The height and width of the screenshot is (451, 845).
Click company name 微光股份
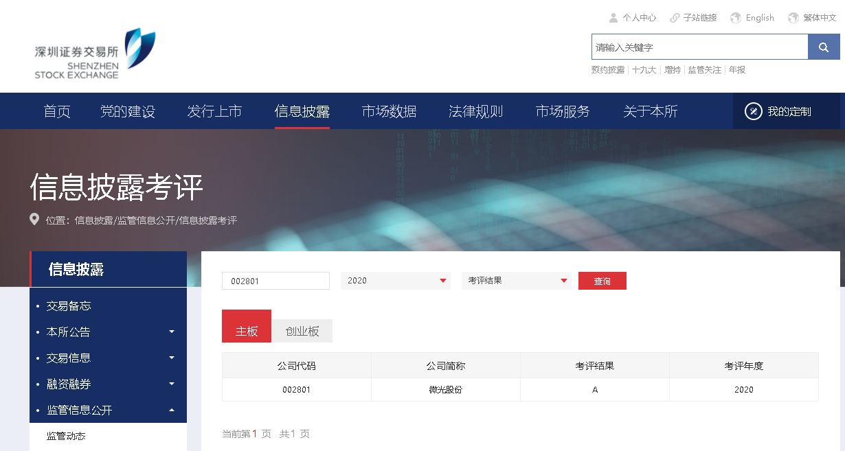pyautogui.click(x=446, y=389)
